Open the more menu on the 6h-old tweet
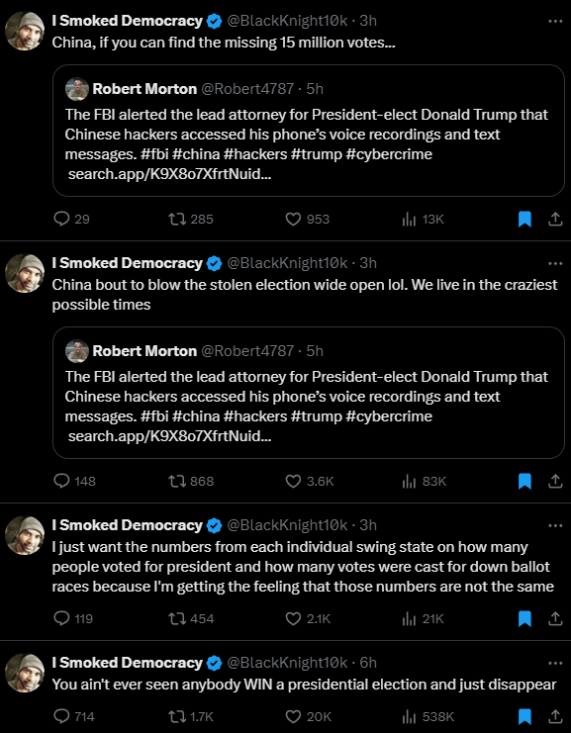 click(x=555, y=663)
